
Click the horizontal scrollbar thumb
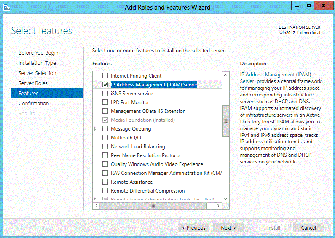pyautogui.click(x=153, y=206)
